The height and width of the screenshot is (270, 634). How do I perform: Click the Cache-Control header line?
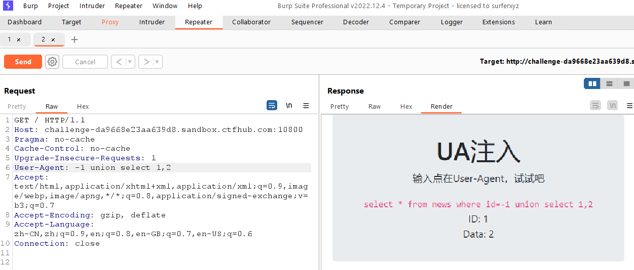72,149
